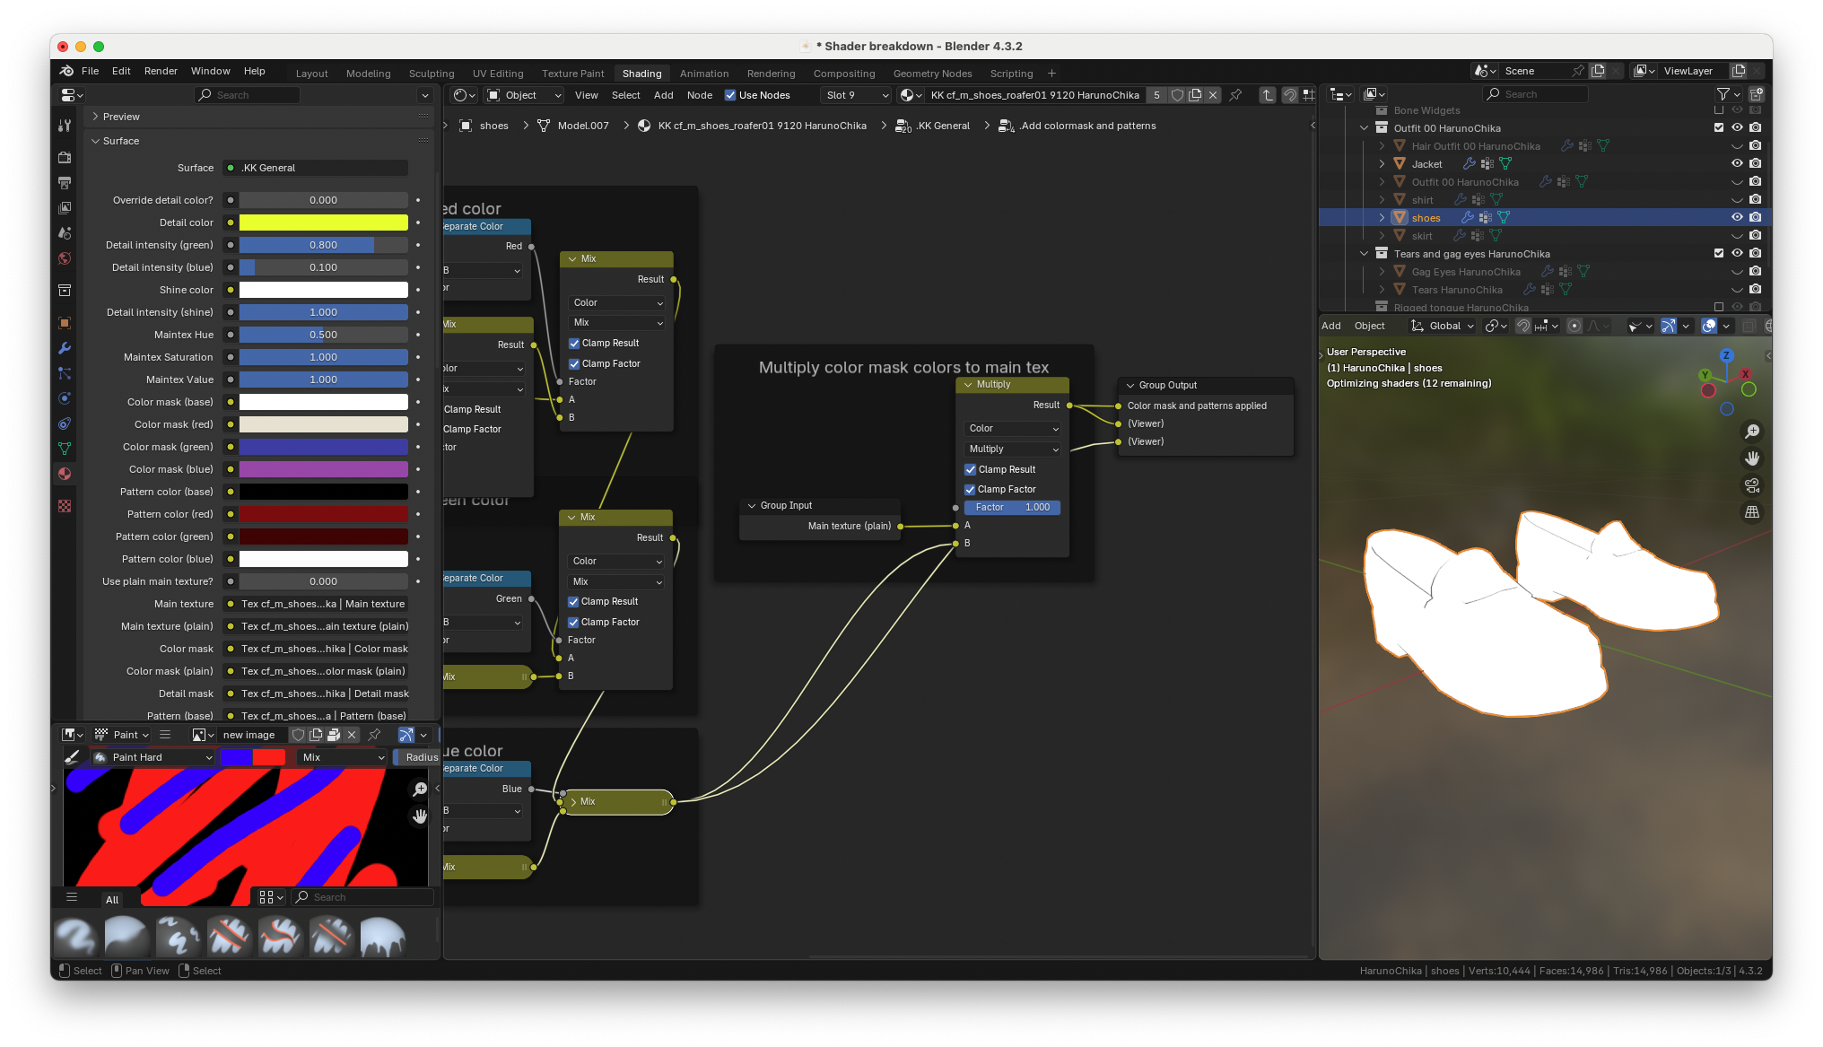The image size is (1823, 1047).
Task: Click the yellow Detail color swatch
Action: [x=323, y=222]
